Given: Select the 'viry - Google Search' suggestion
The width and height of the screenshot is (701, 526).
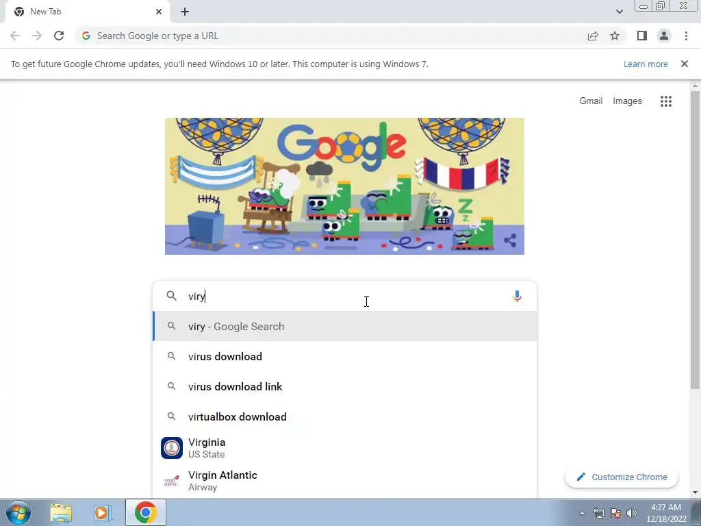Looking at the screenshot, I should (x=345, y=327).
